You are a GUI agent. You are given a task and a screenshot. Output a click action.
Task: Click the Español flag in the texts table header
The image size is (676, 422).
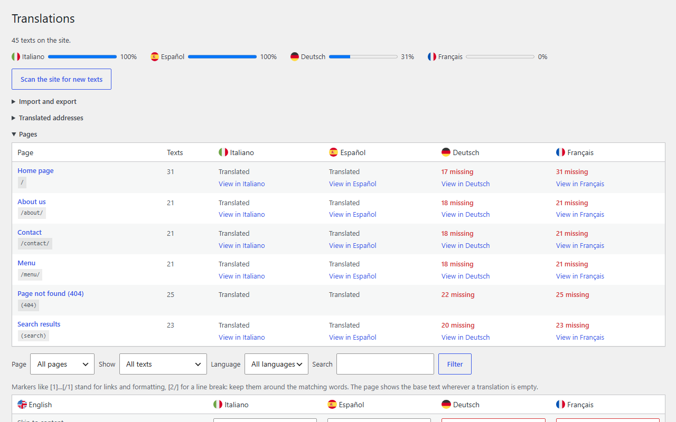point(332,405)
